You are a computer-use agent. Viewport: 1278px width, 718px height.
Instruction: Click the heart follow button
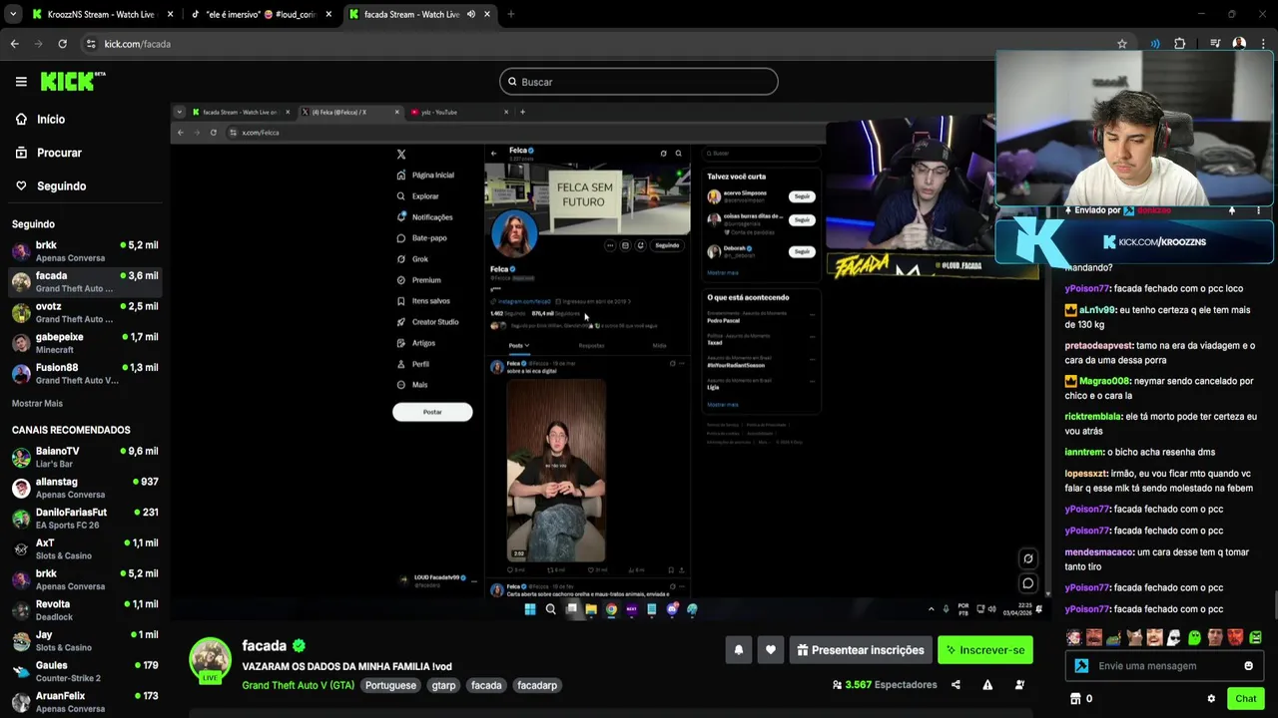pos(770,650)
